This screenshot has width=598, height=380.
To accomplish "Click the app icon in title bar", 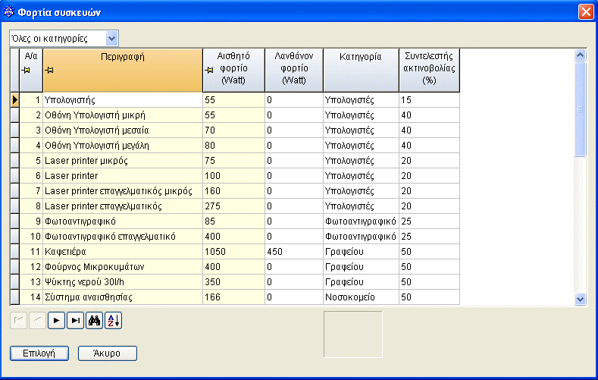I will tap(9, 12).
